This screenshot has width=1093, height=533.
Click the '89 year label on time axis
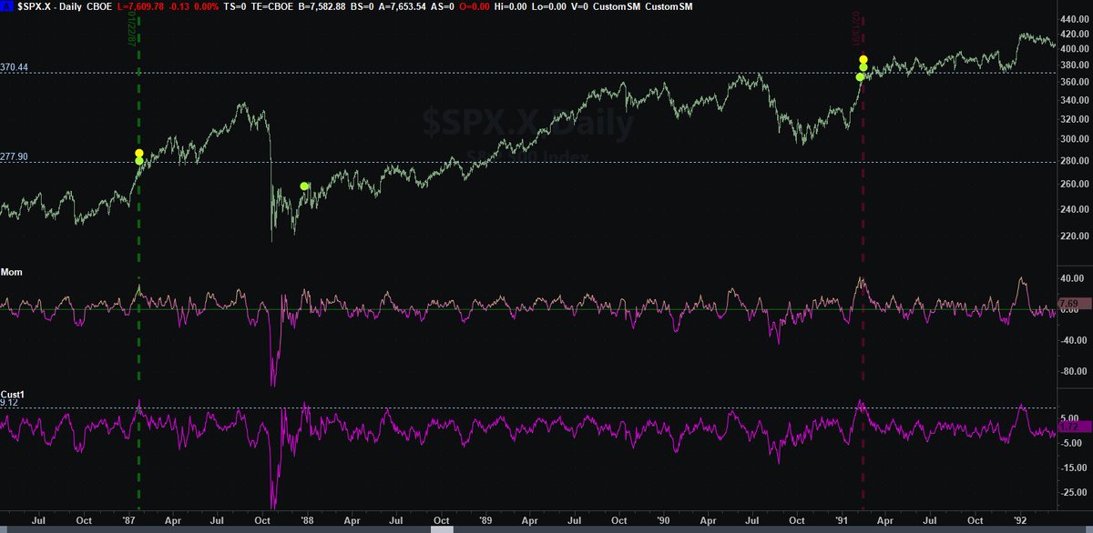(x=486, y=522)
